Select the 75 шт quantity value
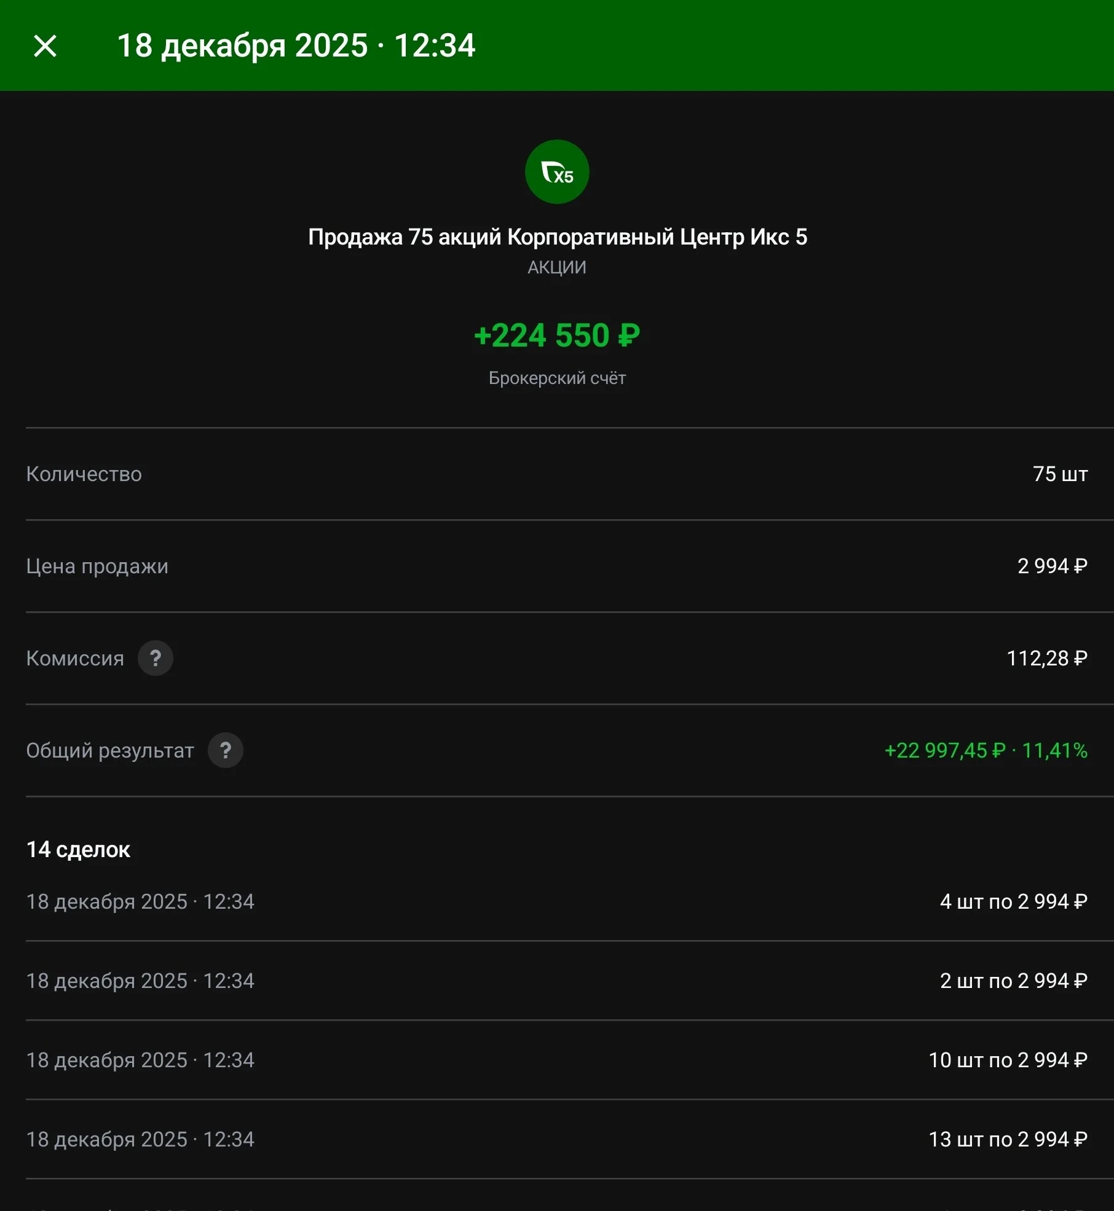Screen dimensions: 1114x1211 [x=1061, y=474]
